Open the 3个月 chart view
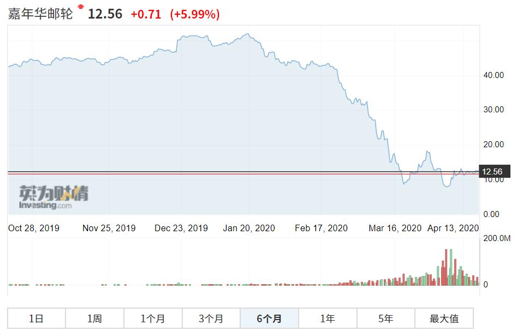523x331 pixels. tap(211, 318)
